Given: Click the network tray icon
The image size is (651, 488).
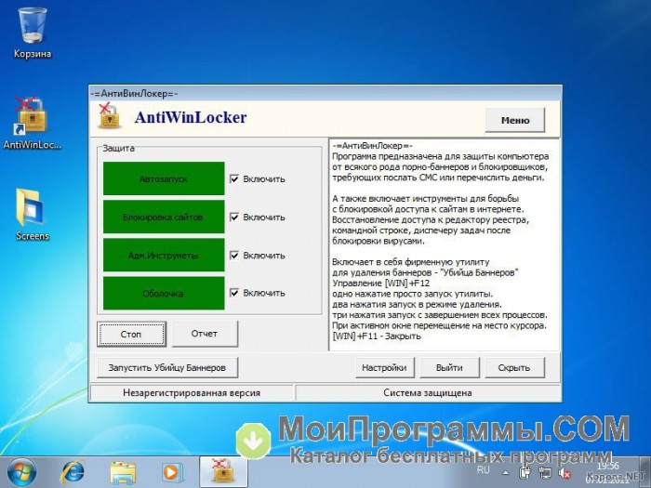Looking at the screenshot, I should (x=545, y=472).
